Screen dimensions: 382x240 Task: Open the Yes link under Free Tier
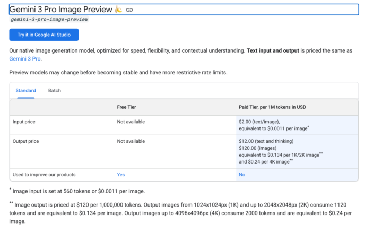pyautogui.click(x=121, y=175)
